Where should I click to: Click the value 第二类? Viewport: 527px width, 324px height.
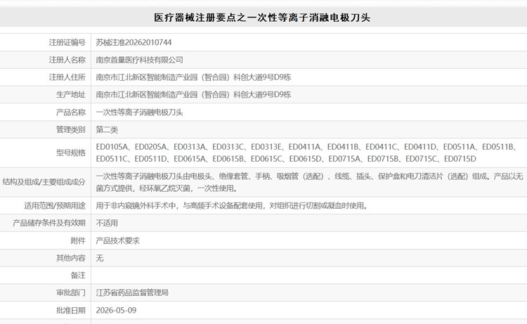[107, 130]
